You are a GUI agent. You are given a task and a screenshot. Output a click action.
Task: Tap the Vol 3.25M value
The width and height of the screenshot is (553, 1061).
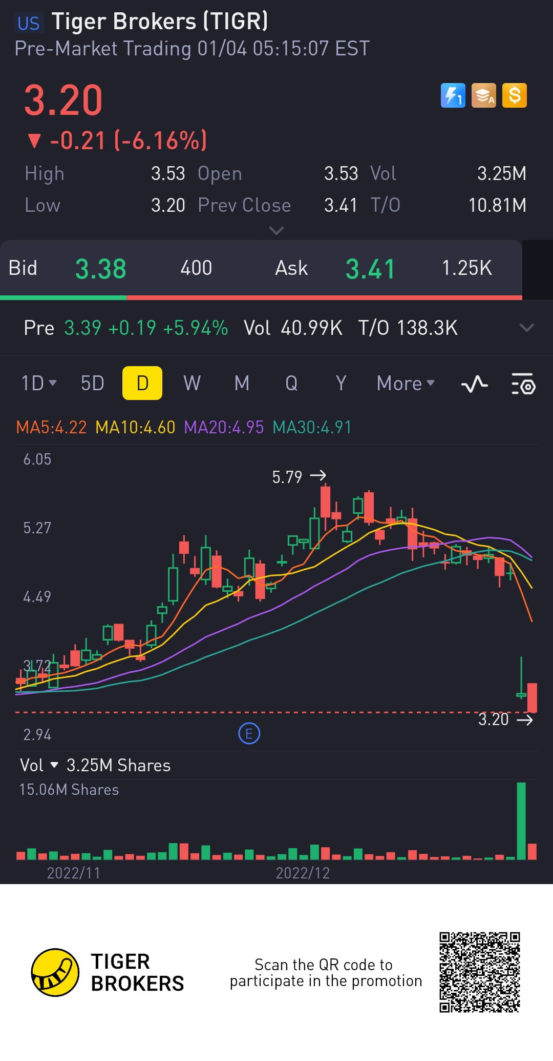coord(502,173)
